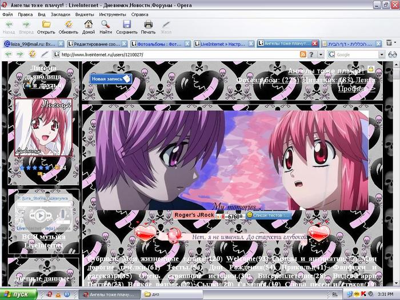Screen dimensions: 400x300
Task: Open a file with Открыть folder icon
Action: (46, 27)
